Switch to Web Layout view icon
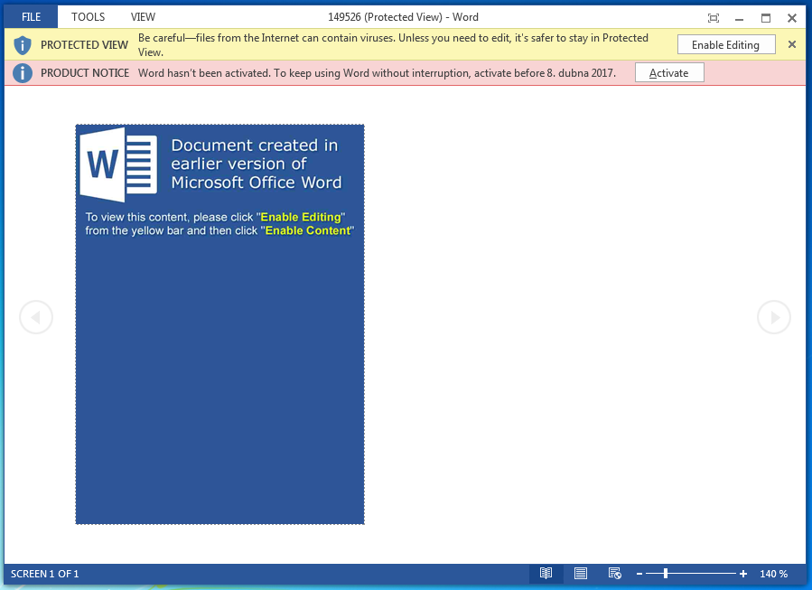The height and width of the screenshot is (590, 812). click(615, 574)
